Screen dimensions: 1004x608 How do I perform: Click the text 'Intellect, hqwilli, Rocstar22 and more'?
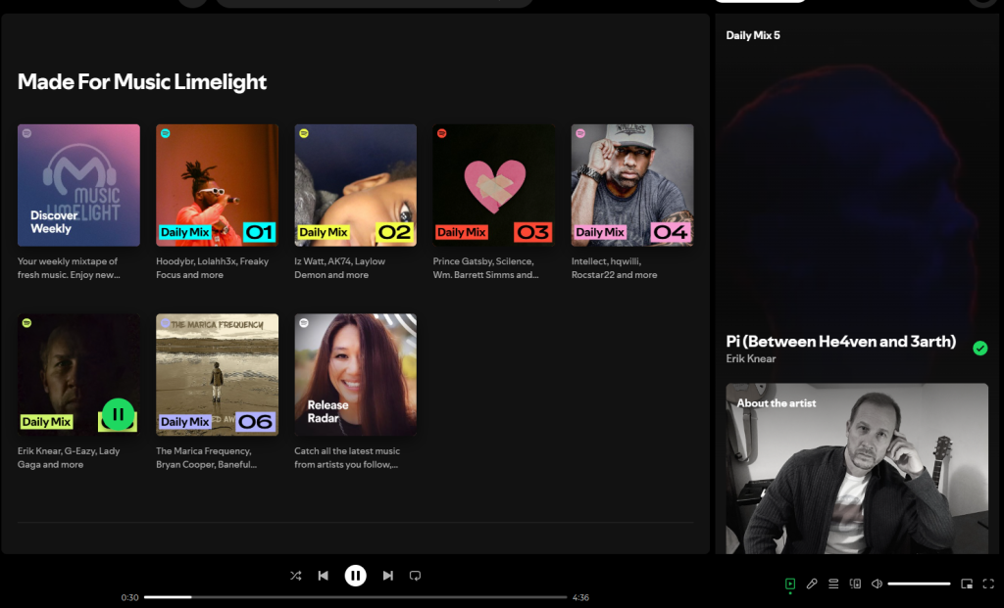pos(614,268)
